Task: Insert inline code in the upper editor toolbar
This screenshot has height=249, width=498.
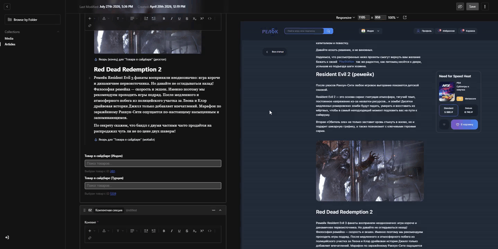Action: point(210,18)
